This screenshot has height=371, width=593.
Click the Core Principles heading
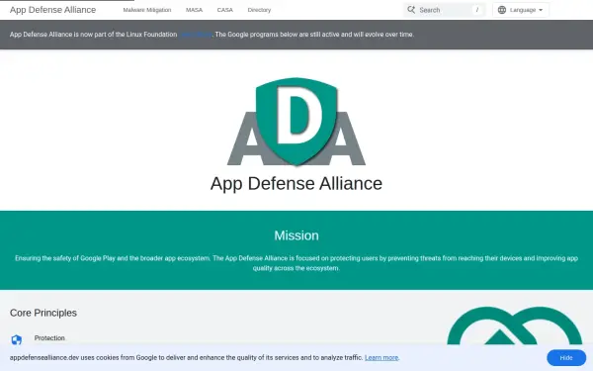pyautogui.click(x=43, y=313)
